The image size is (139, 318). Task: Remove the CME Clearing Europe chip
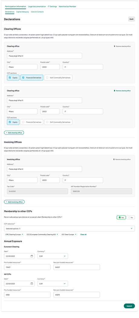[22, 234]
